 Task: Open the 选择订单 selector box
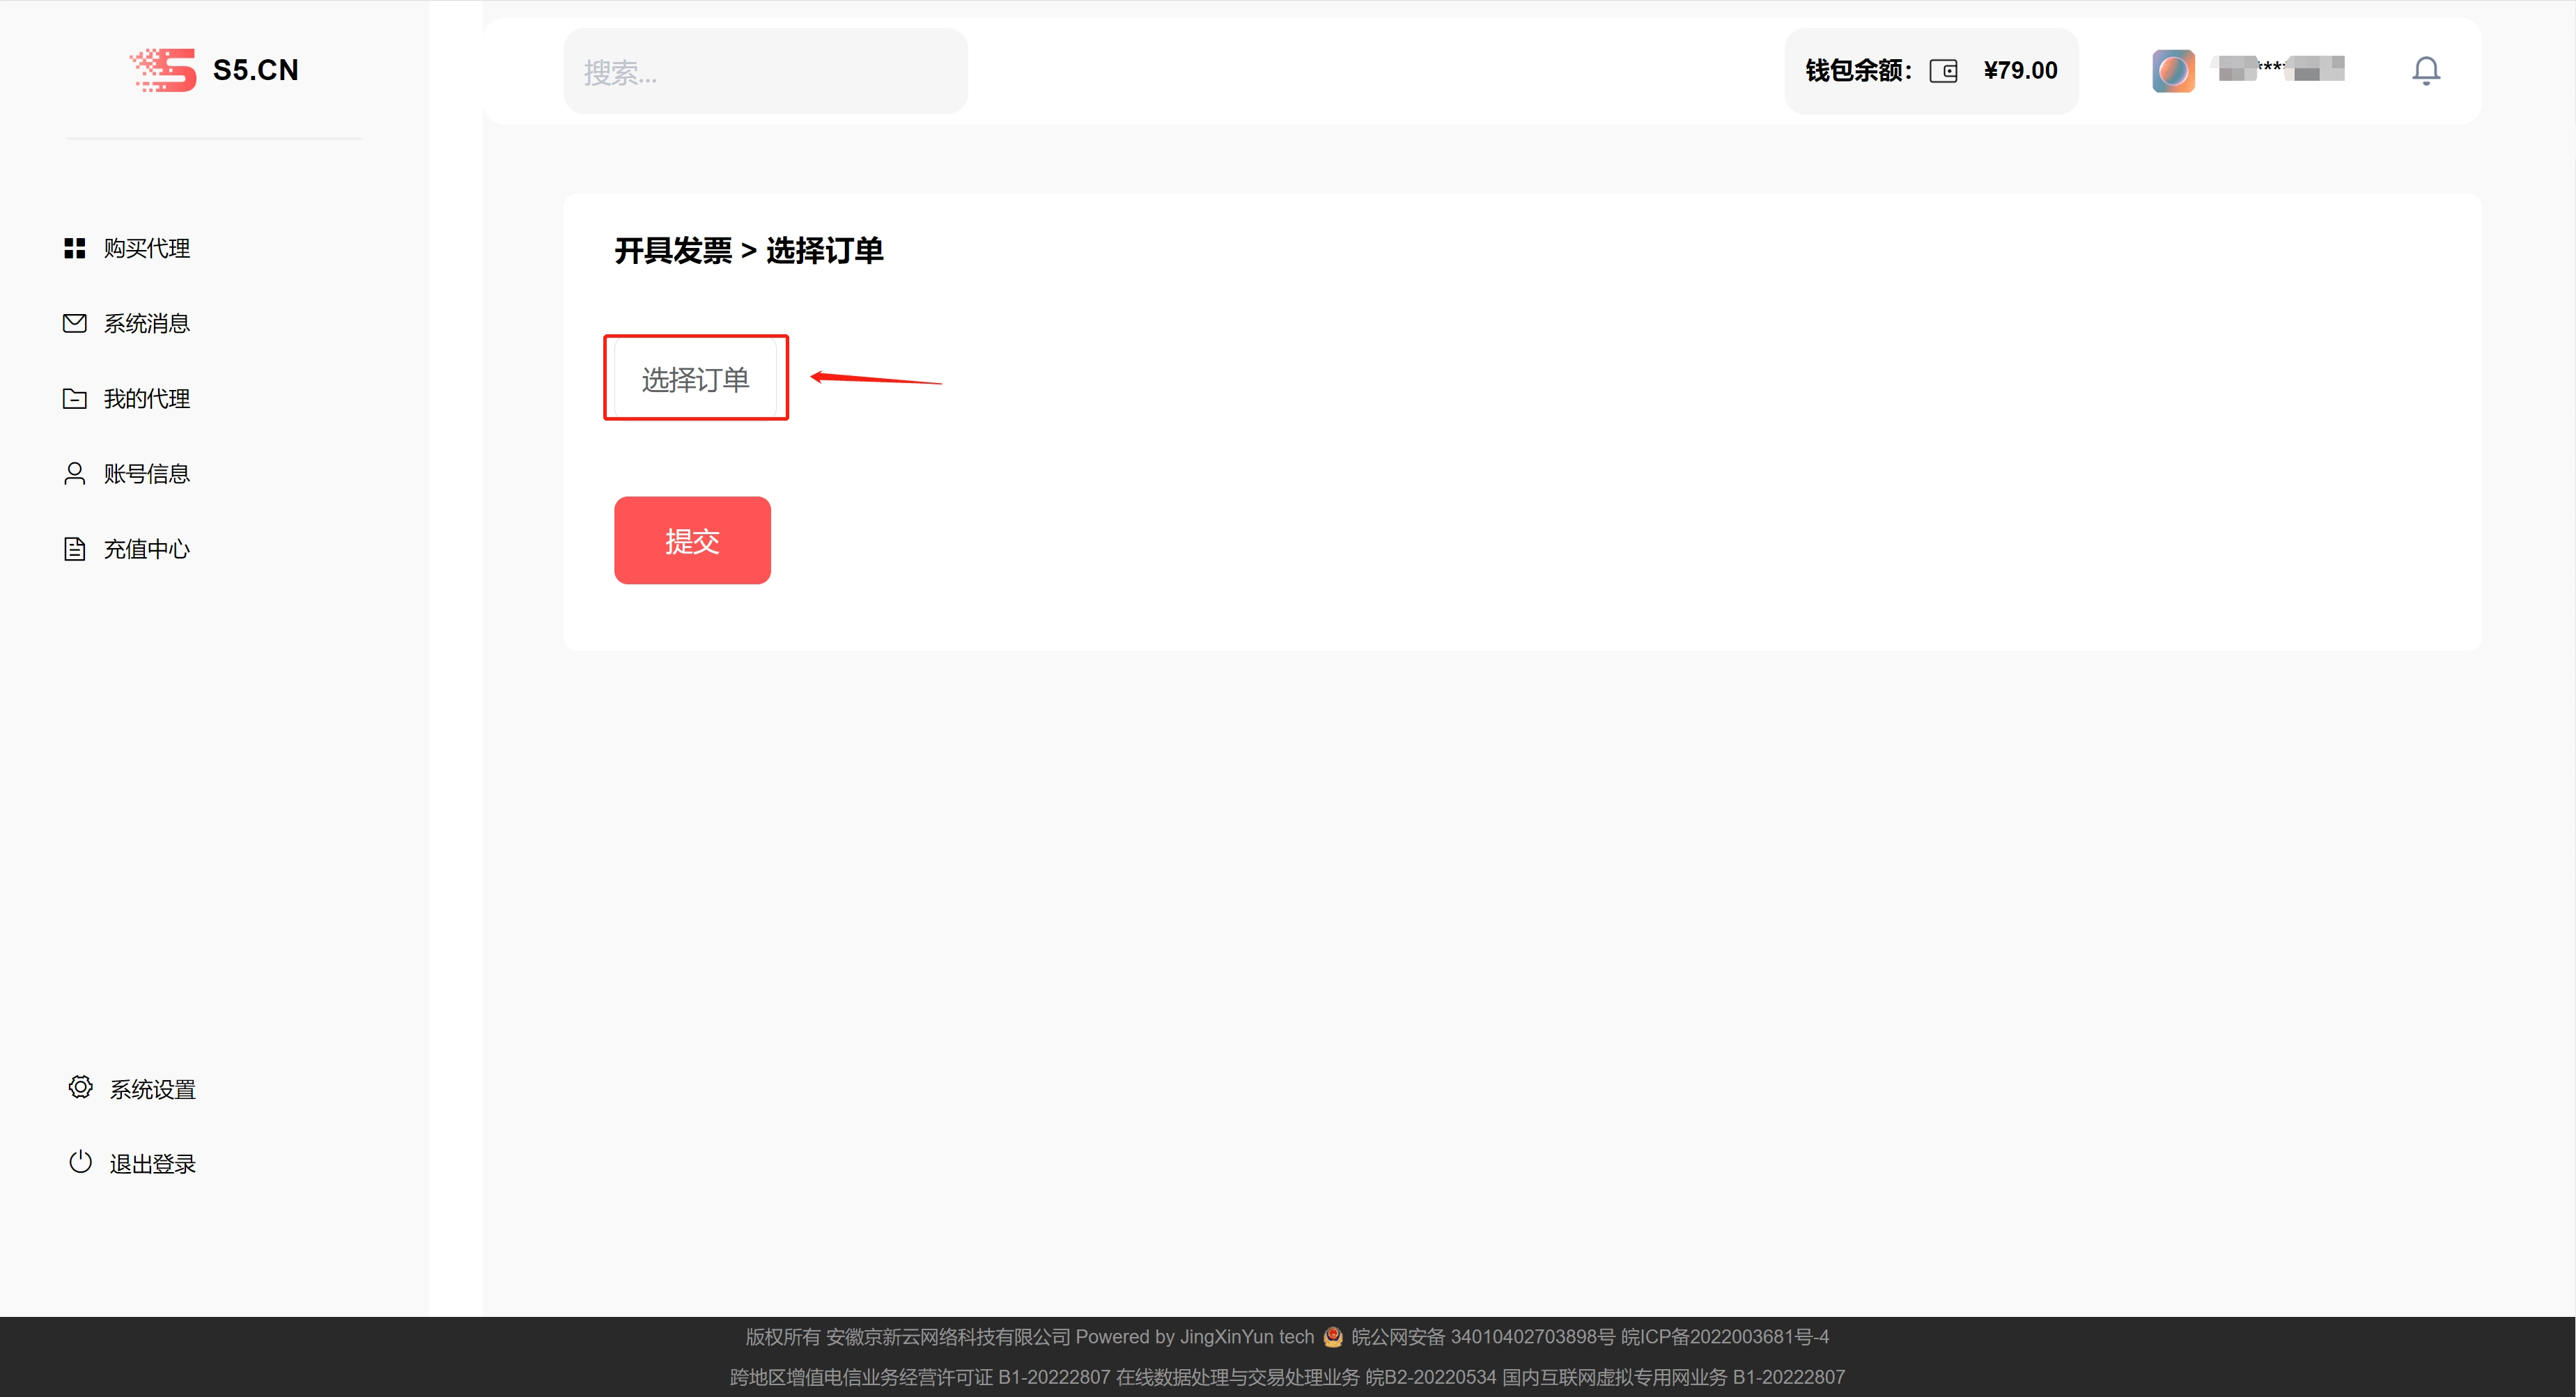[695, 379]
